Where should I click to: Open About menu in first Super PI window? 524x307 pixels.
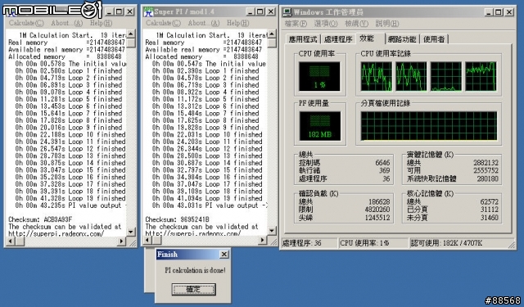click(x=66, y=23)
